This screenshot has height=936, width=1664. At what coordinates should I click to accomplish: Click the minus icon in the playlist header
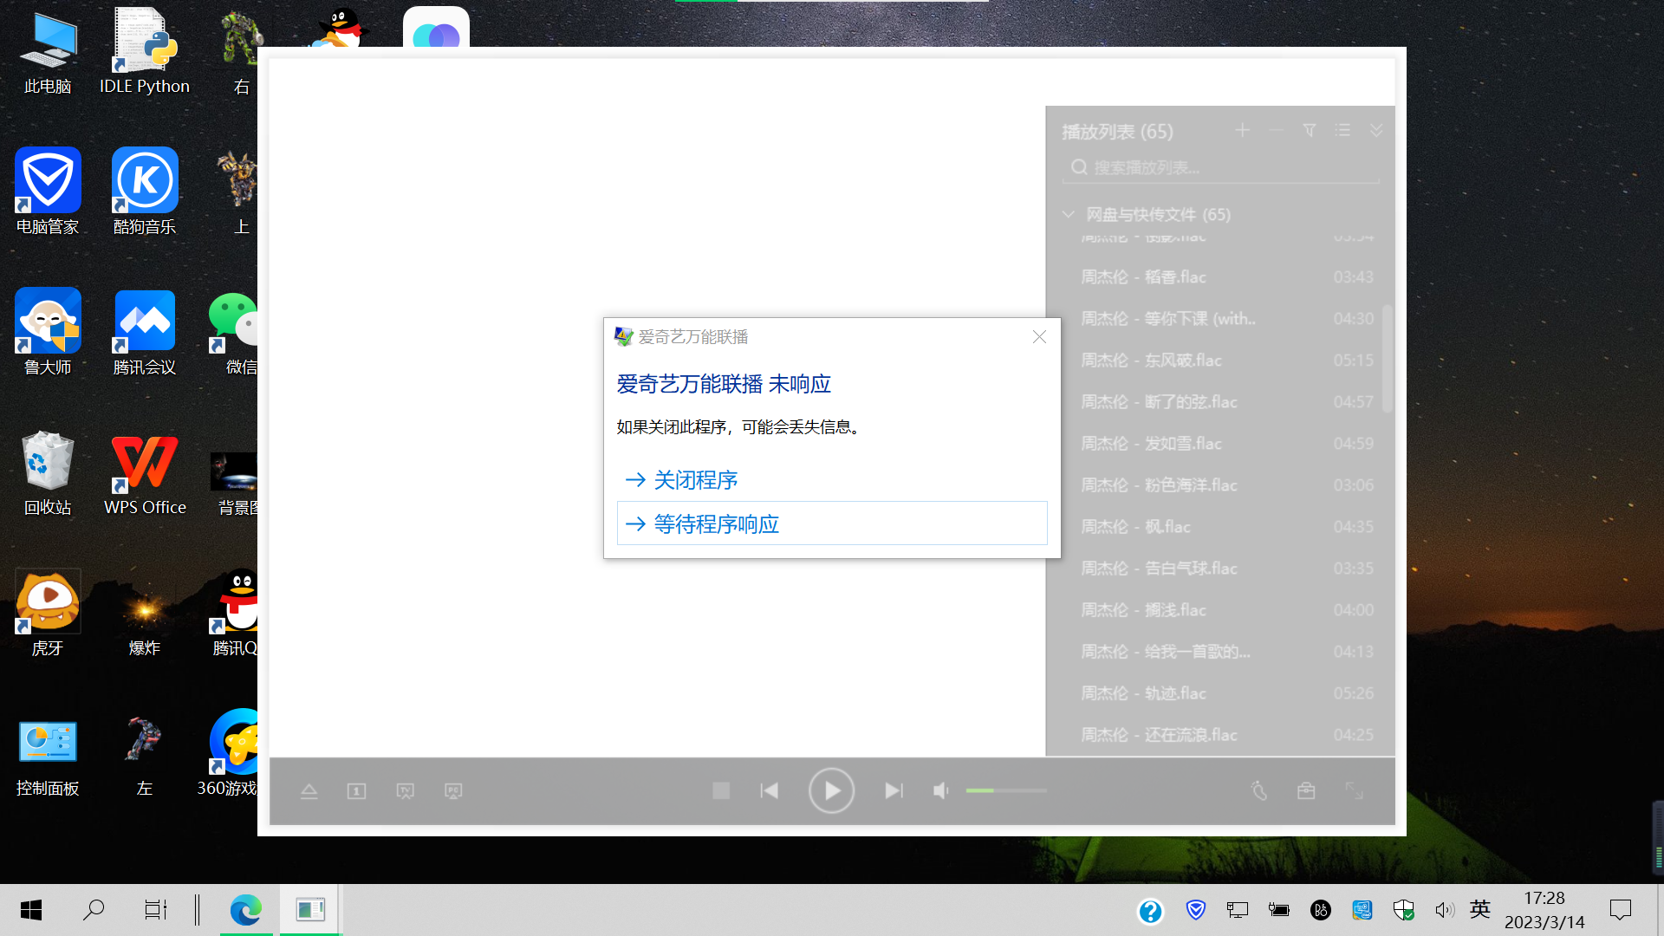point(1276,130)
